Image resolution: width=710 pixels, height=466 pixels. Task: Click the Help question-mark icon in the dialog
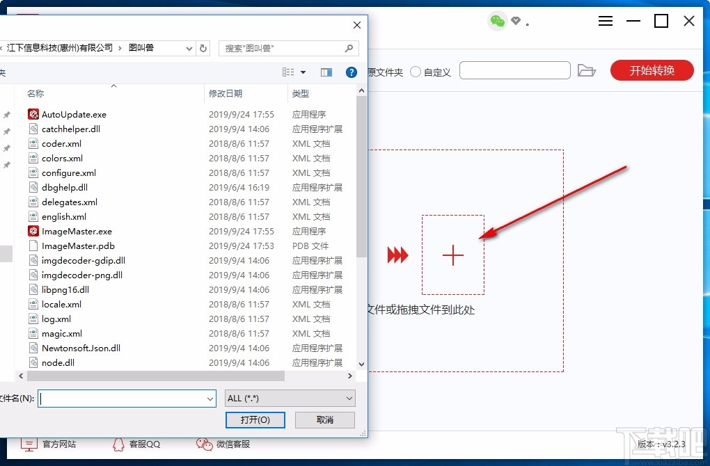click(x=351, y=72)
